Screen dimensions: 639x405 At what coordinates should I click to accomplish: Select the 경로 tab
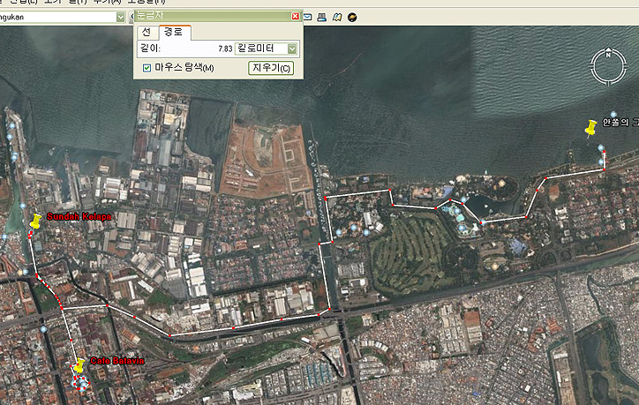(173, 32)
